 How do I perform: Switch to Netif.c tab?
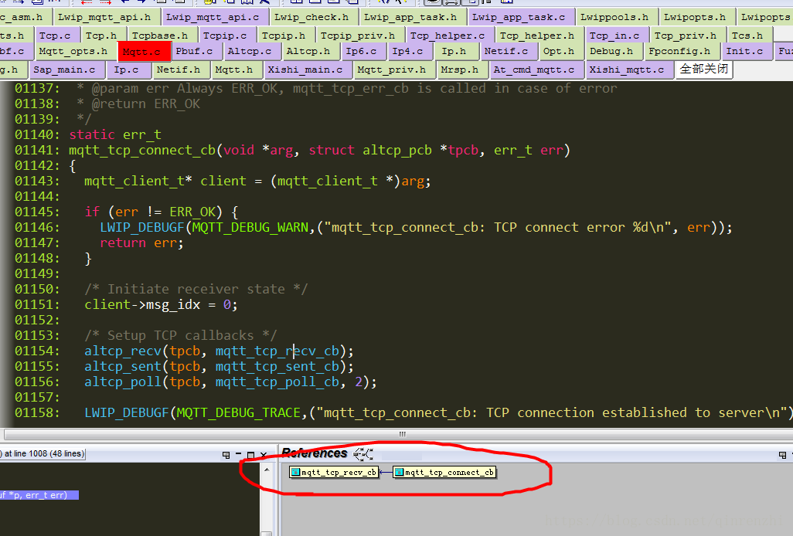point(508,51)
